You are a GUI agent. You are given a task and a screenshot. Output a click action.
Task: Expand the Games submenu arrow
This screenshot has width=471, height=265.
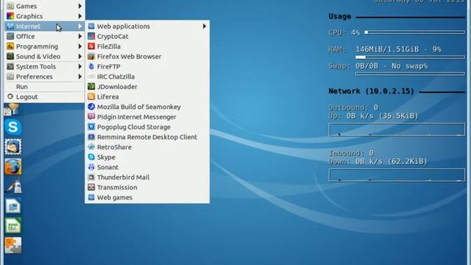(80, 6)
